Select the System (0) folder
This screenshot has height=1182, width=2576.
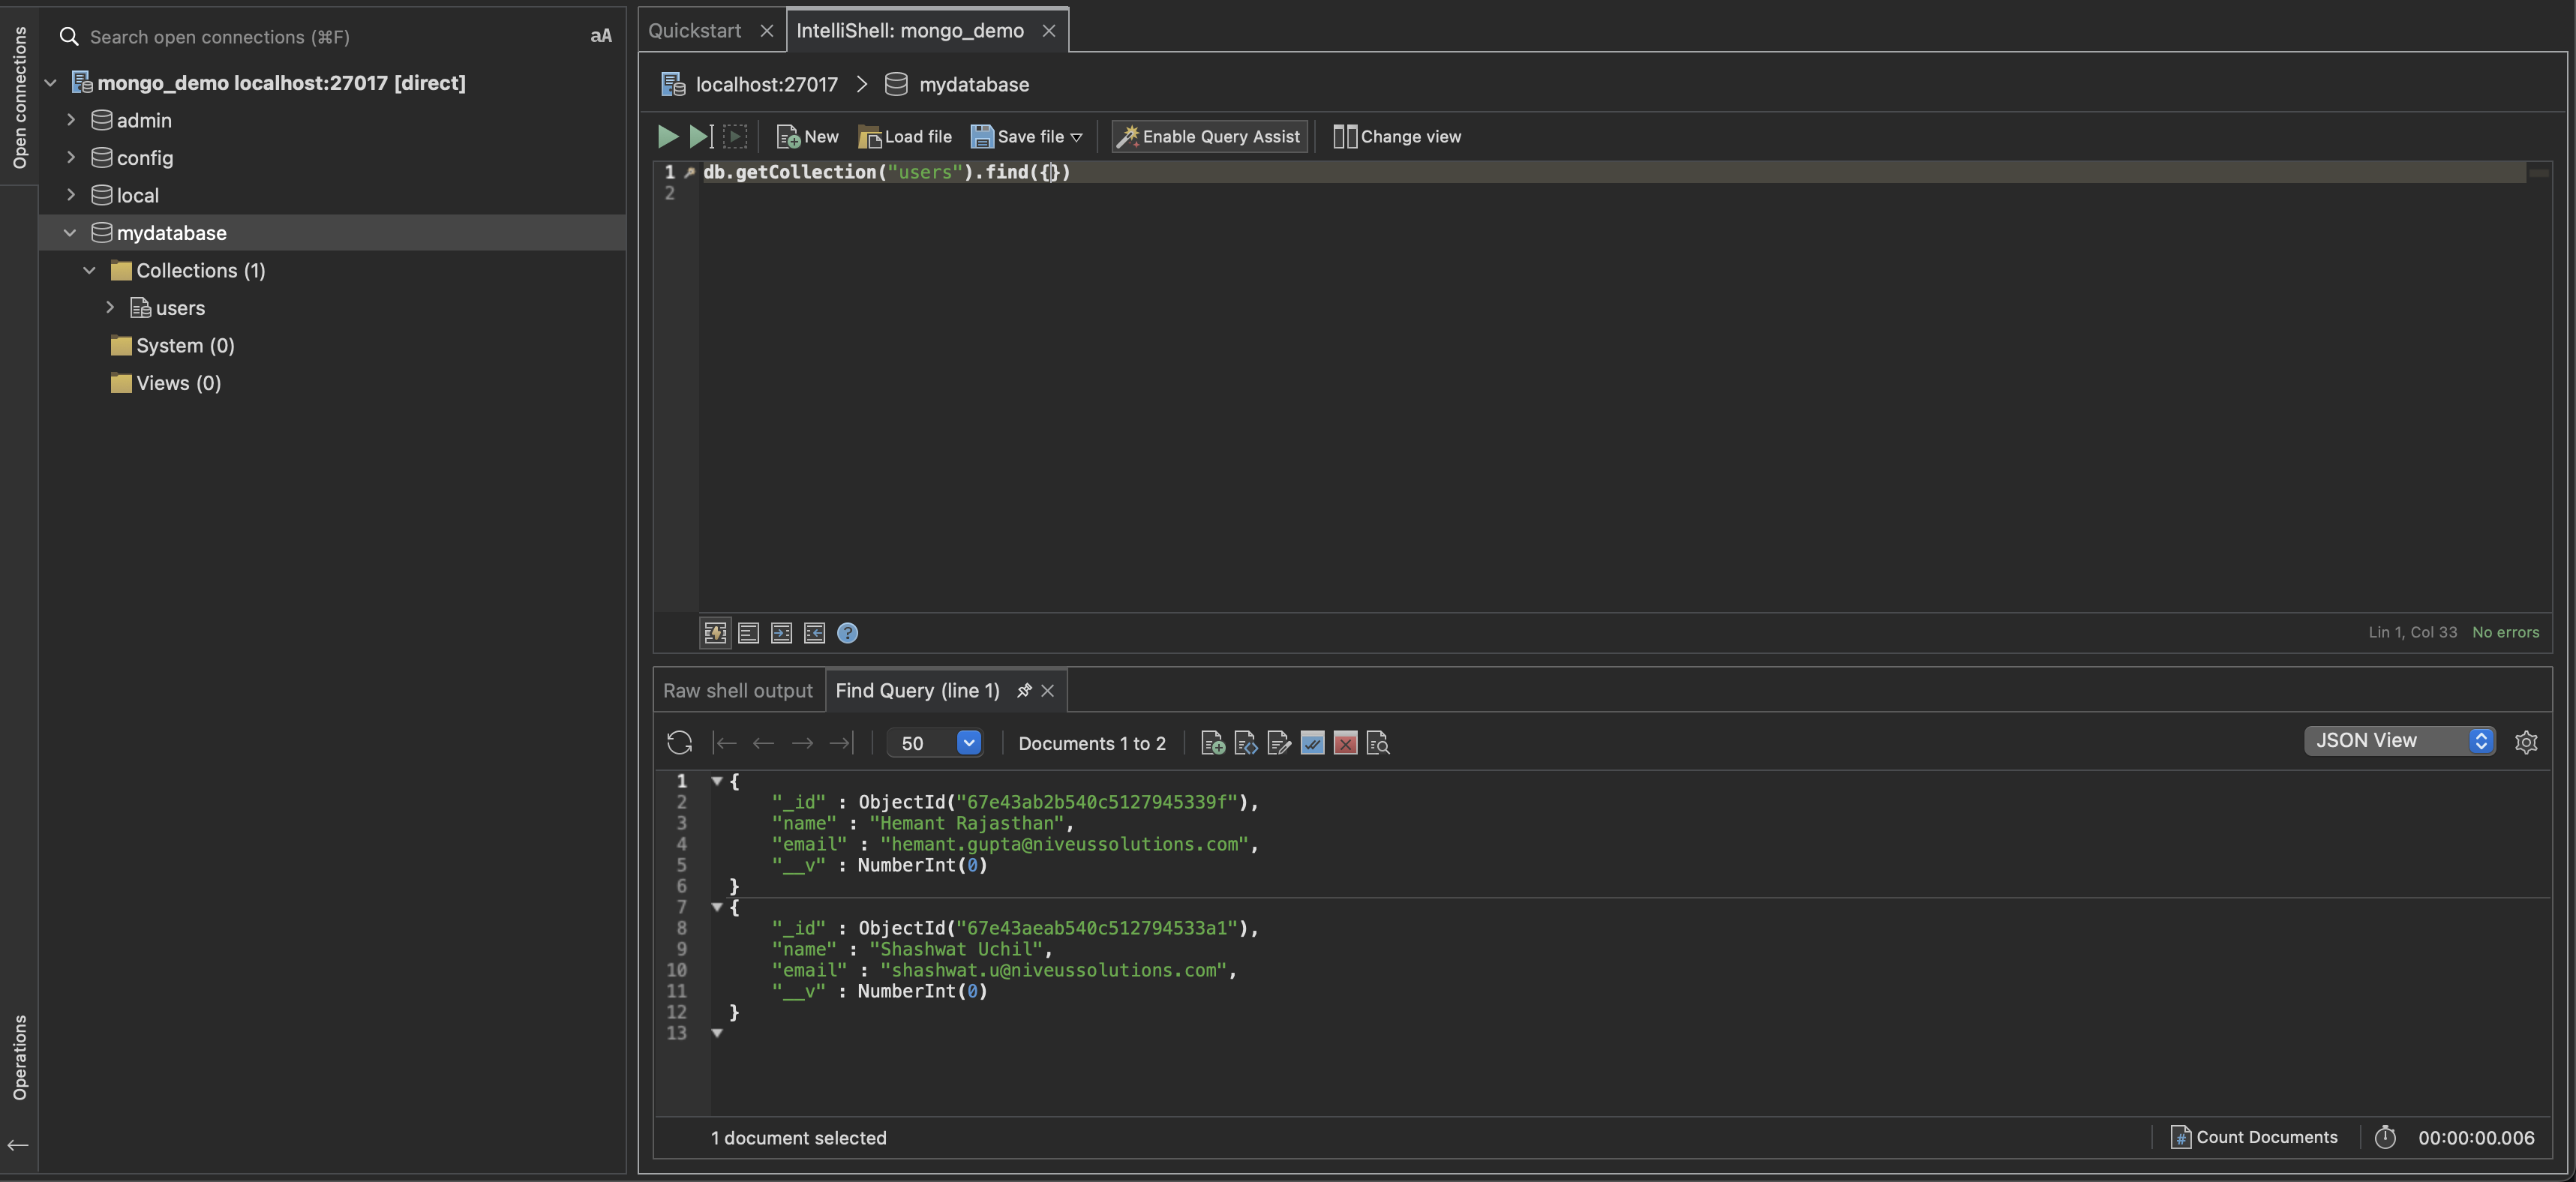click(x=173, y=346)
